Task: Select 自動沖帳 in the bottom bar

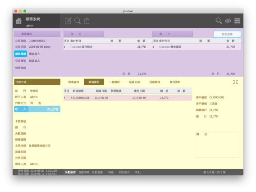Action: click(x=84, y=172)
